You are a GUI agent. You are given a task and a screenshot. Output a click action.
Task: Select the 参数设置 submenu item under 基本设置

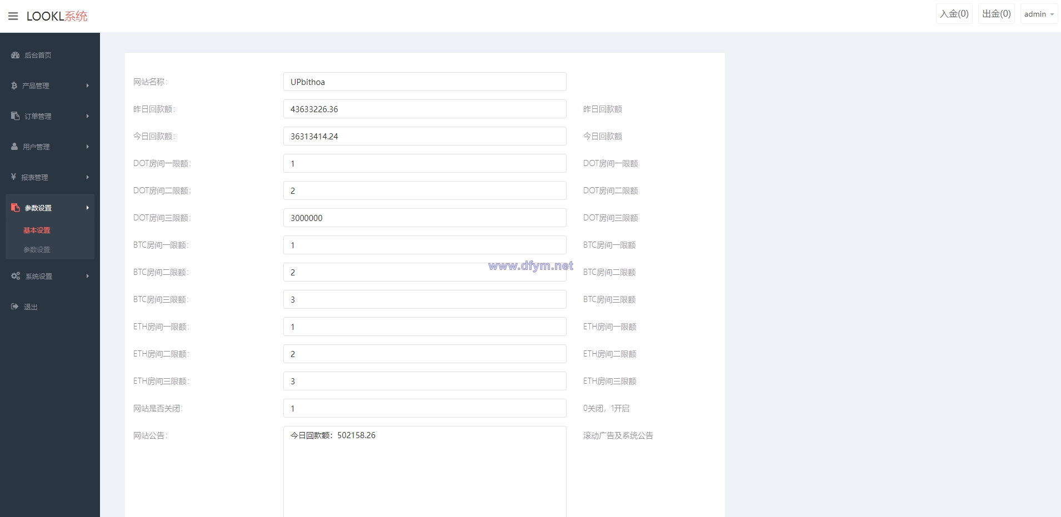37,249
